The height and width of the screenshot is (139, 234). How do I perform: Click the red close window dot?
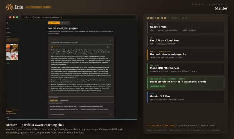10,17
